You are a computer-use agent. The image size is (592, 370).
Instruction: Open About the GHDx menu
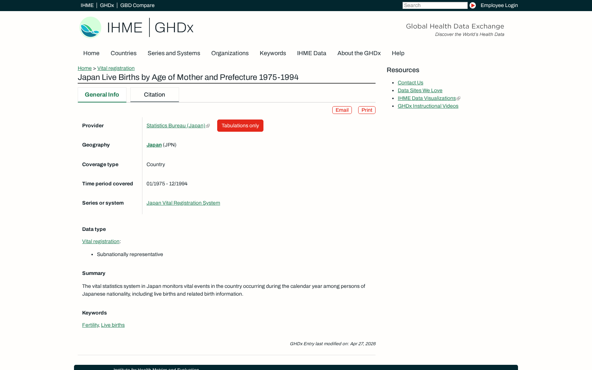[359, 53]
